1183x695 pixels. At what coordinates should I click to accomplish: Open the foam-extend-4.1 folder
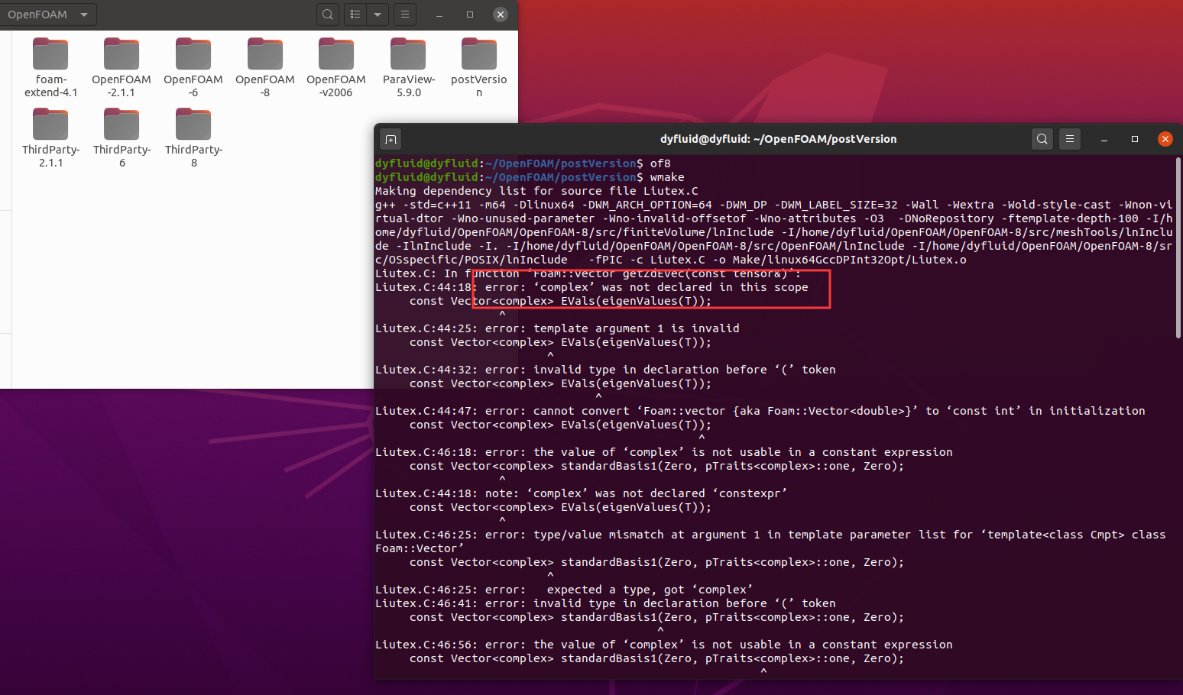pyautogui.click(x=50, y=68)
